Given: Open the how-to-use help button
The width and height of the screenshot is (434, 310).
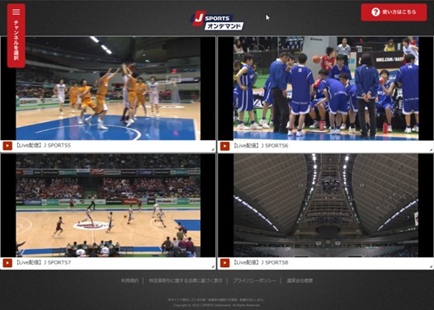Looking at the screenshot, I should tap(394, 12).
